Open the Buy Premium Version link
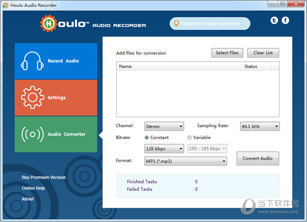Viewport: 307px width, 222px height. click(43, 177)
